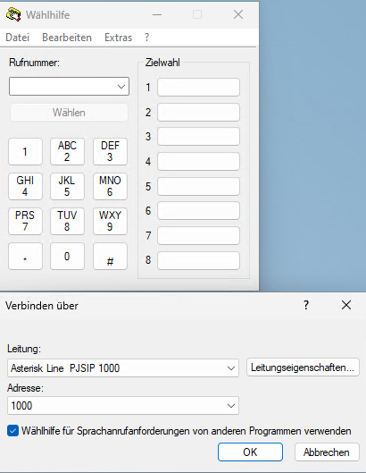366x473 pixels.
Task: Confirm the dialog with OK
Action: [x=250, y=452]
